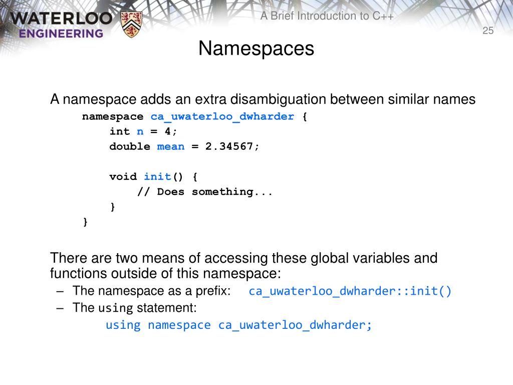513x385 pixels.
Task: Click the sentence 'A namespace adds an extra disambiguation'
Action: point(263,99)
